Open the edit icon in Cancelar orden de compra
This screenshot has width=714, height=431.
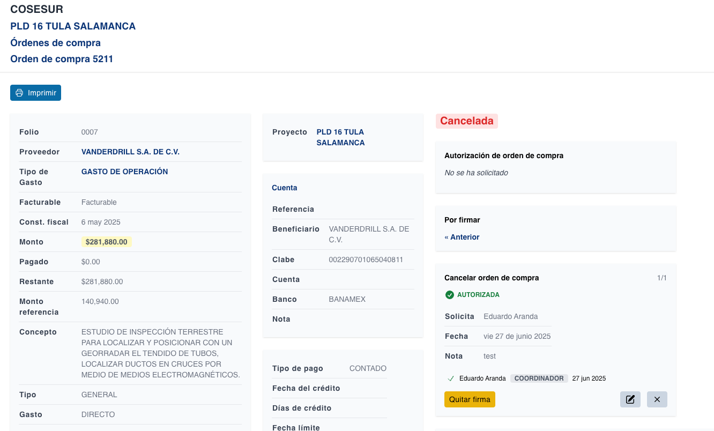(630, 399)
